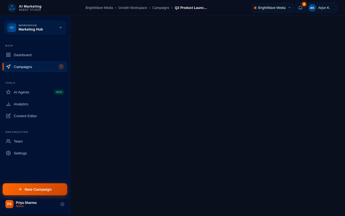Navigate to BrightWave Media breadcrumb
Image resolution: width=345 pixels, height=216 pixels.
click(x=99, y=8)
